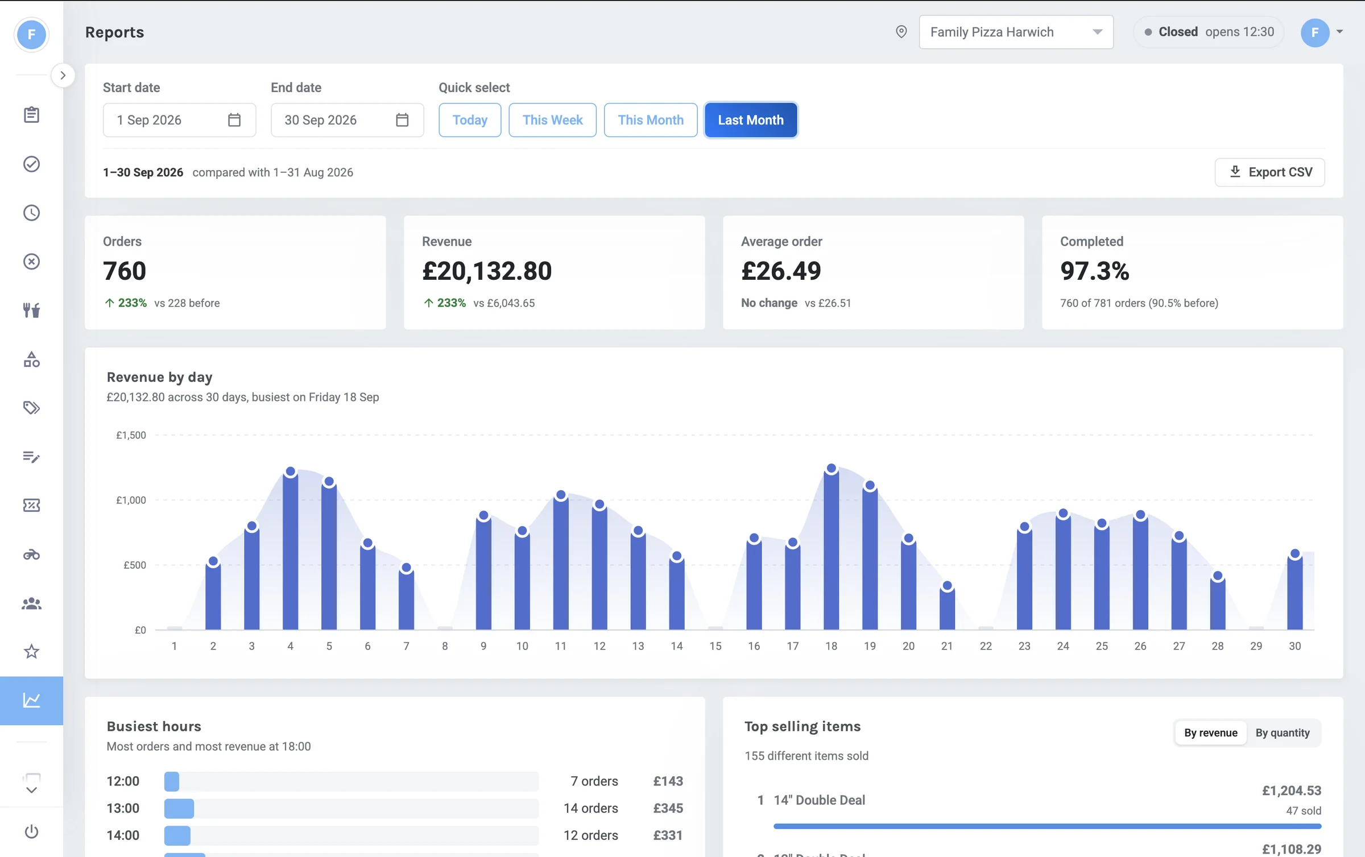Click the 14" Double Deal revenue bar

pyautogui.click(x=1047, y=826)
